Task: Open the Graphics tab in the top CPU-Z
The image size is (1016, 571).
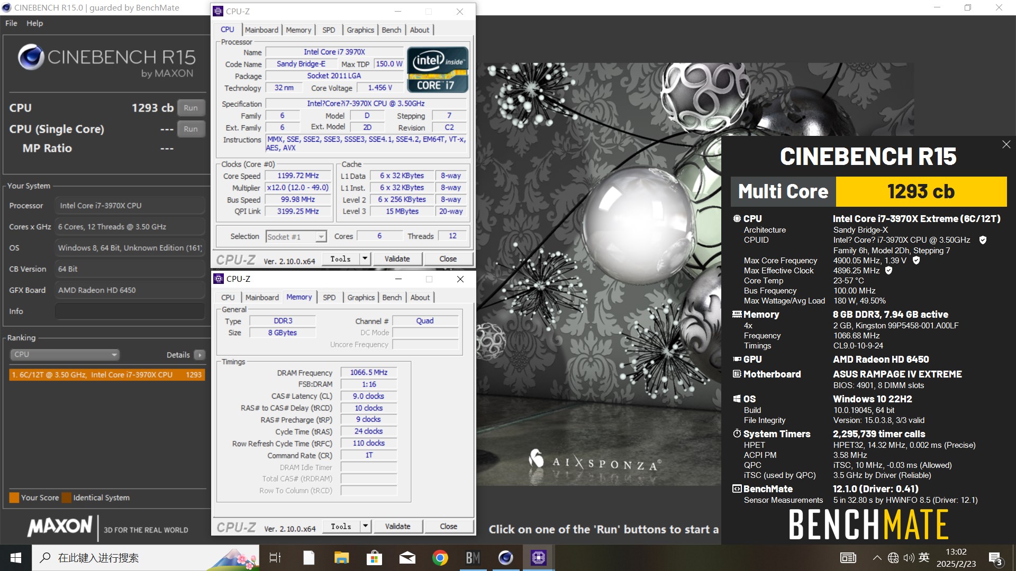Action: pyautogui.click(x=360, y=30)
